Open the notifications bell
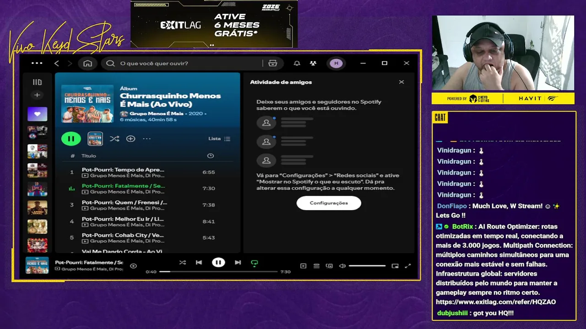 [297, 63]
